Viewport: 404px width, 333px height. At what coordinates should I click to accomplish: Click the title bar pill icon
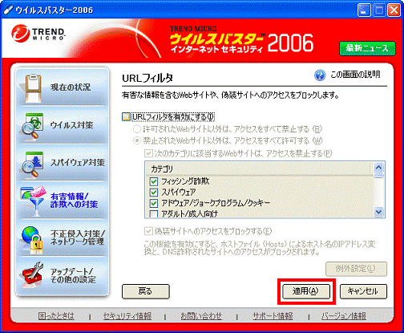[8, 10]
